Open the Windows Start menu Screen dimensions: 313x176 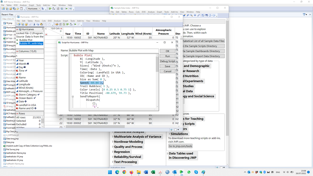pyautogui.click(x=110, y=172)
